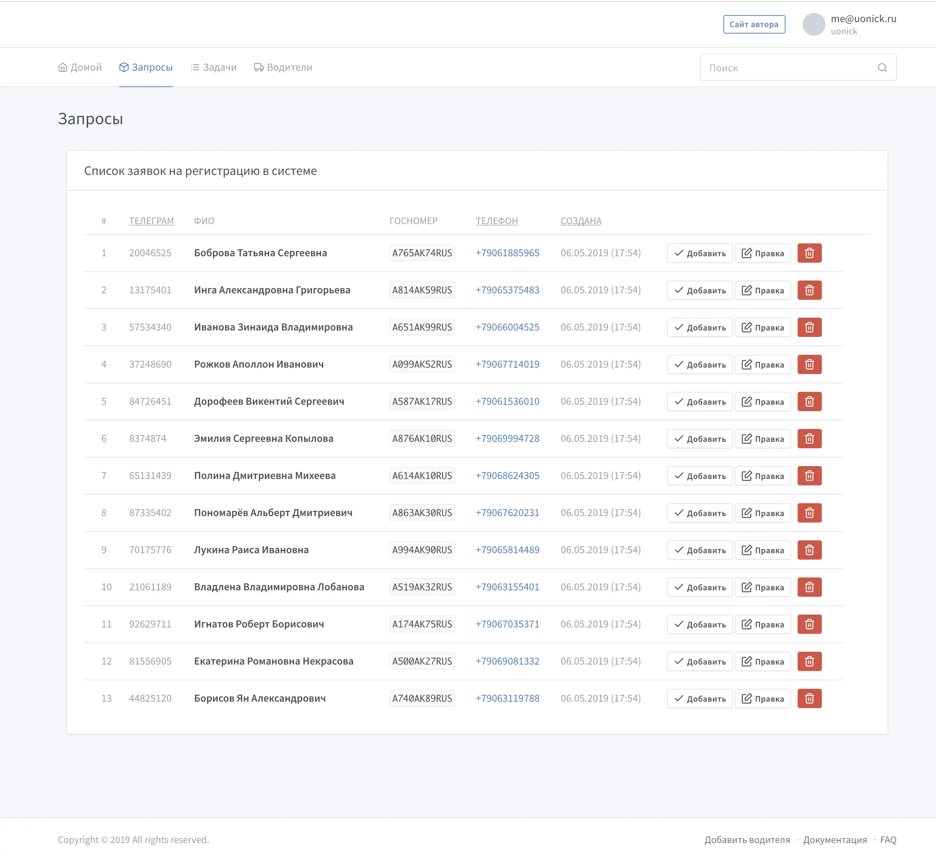Click the search magnifier icon
The height and width of the screenshot is (858, 936).
[x=882, y=68]
